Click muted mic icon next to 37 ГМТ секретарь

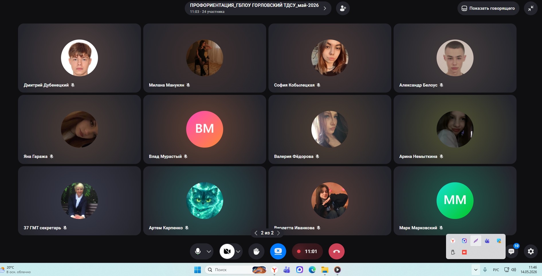(x=65, y=228)
